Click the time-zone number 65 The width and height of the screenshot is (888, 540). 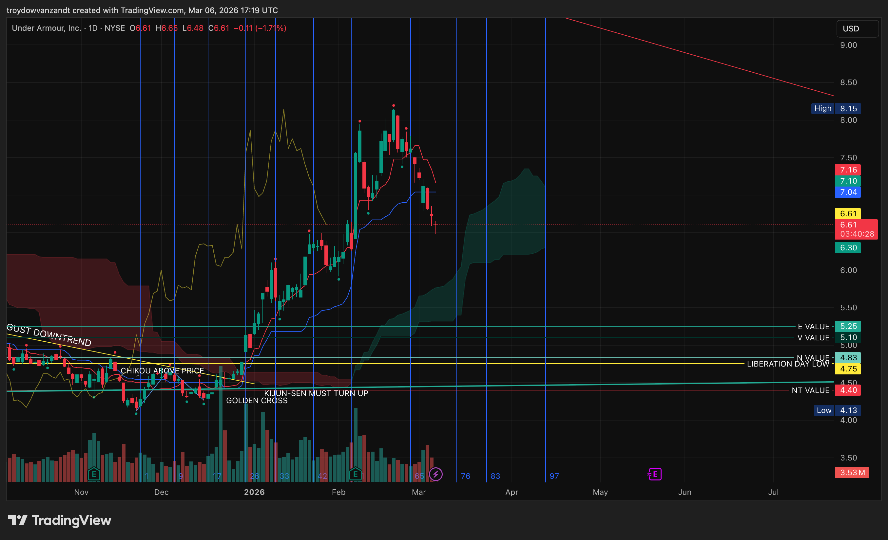(419, 476)
